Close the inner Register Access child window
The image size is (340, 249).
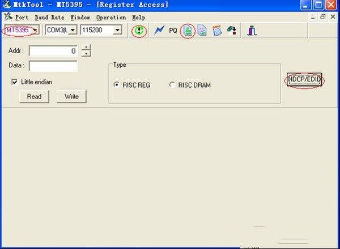pyautogui.click(x=333, y=17)
